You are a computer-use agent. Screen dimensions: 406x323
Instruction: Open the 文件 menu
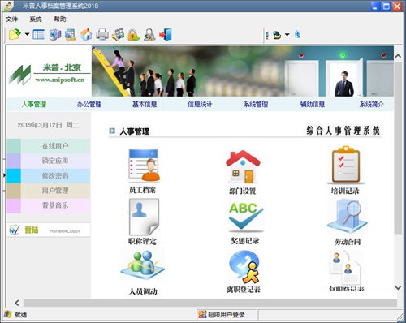[x=11, y=19]
